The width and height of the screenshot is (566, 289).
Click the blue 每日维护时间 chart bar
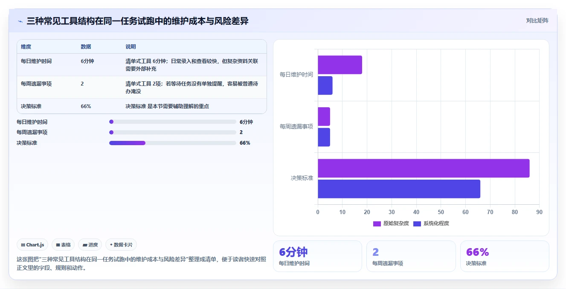[x=325, y=86]
